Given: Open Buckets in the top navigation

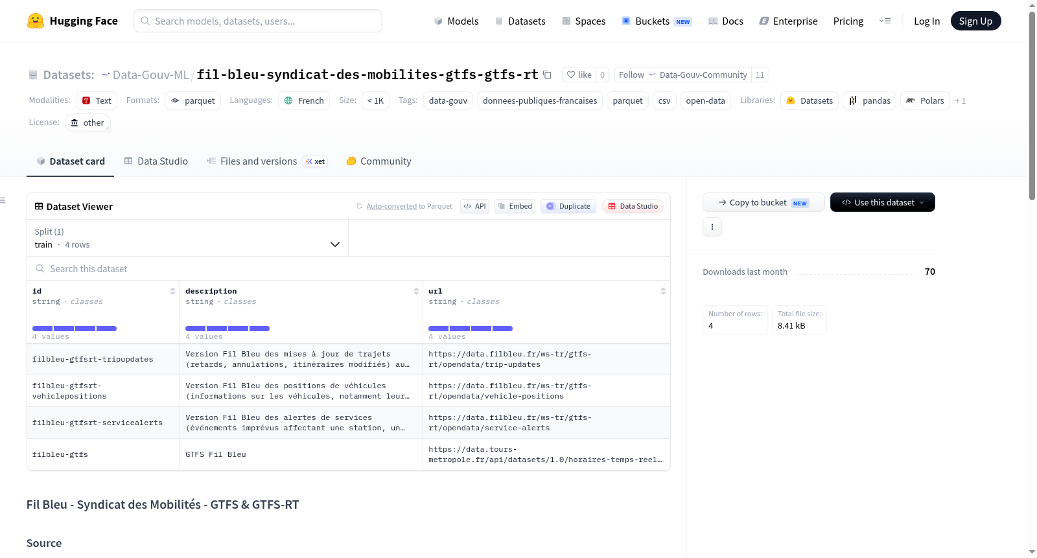Looking at the screenshot, I should point(657,21).
